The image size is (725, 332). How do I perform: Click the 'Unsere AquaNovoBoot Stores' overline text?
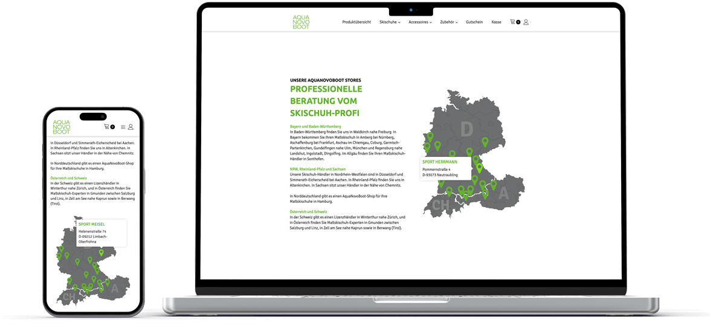(326, 80)
